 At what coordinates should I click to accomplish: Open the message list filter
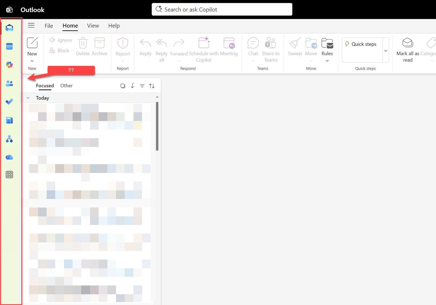(142, 86)
